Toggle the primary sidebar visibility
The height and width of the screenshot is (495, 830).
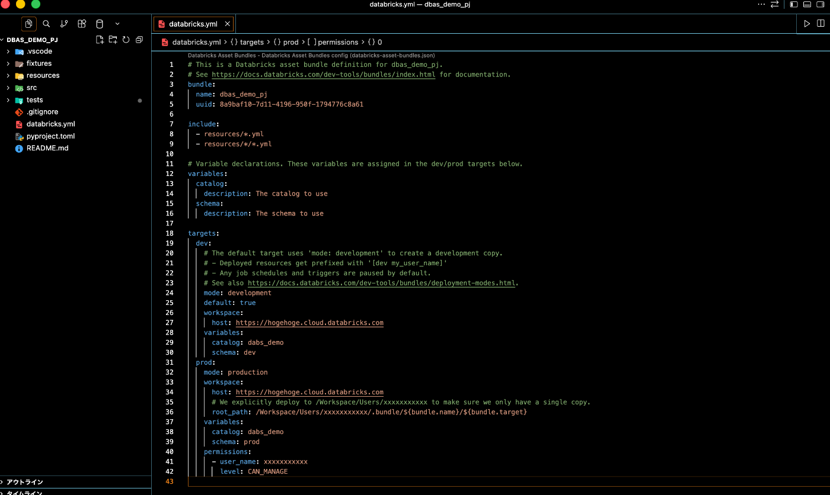794,5
